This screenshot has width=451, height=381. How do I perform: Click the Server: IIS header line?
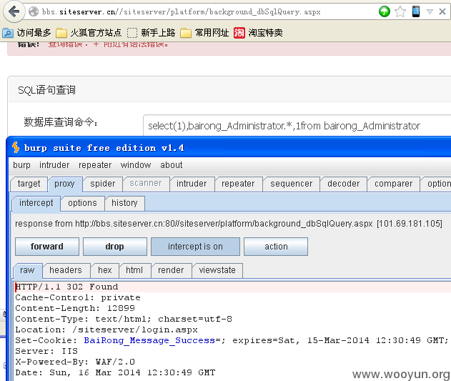click(x=46, y=351)
